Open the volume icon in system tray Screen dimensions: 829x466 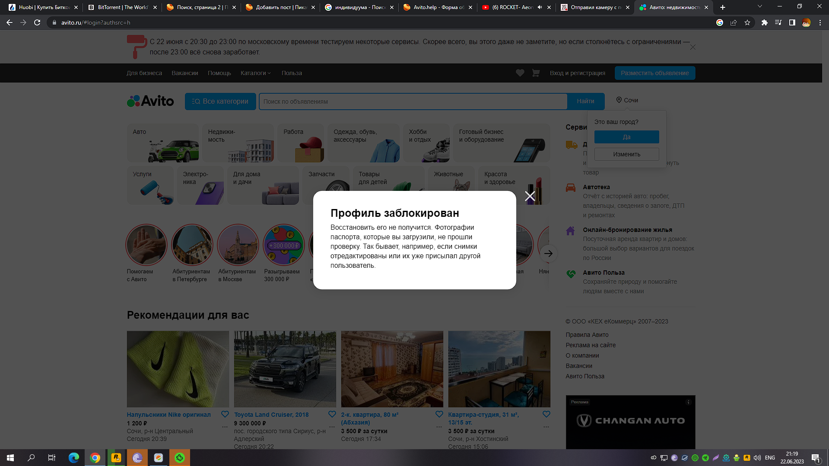click(757, 458)
